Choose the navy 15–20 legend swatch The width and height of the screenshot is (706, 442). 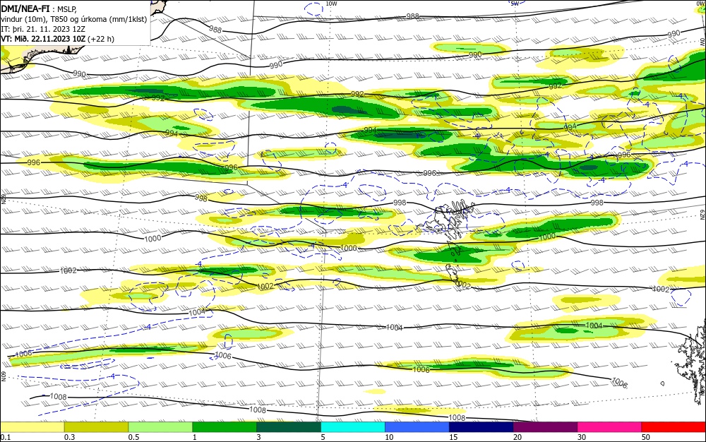[x=481, y=426]
